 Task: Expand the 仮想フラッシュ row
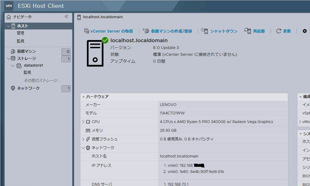(x=83, y=139)
